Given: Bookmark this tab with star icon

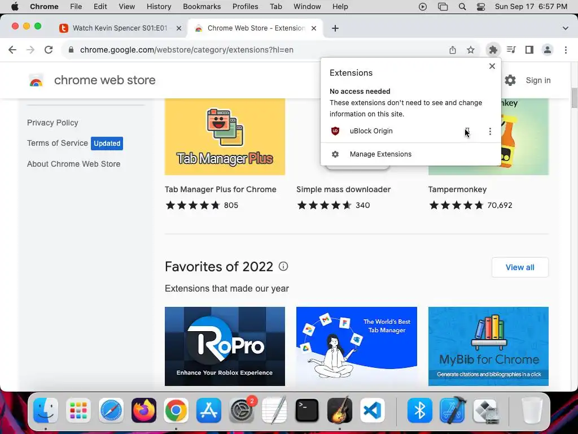Looking at the screenshot, I should tap(471, 50).
